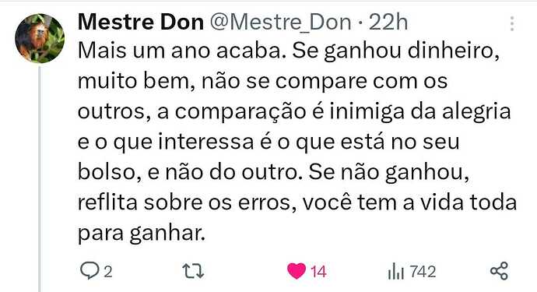Open the reply speech bubble icon
The height and width of the screenshot is (292, 537).
click(x=89, y=271)
